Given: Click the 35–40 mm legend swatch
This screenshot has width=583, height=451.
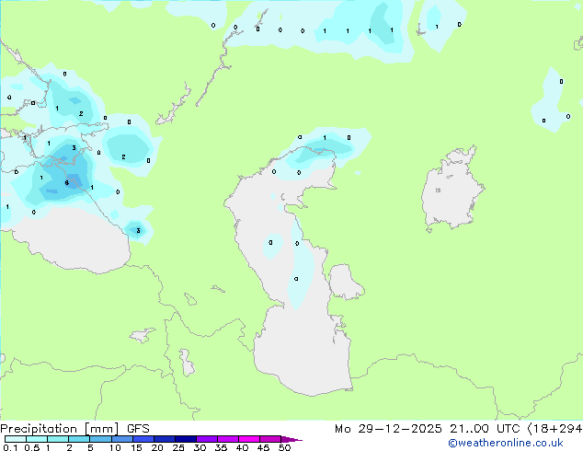Looking at the screenshot, I should pos(227,439).
